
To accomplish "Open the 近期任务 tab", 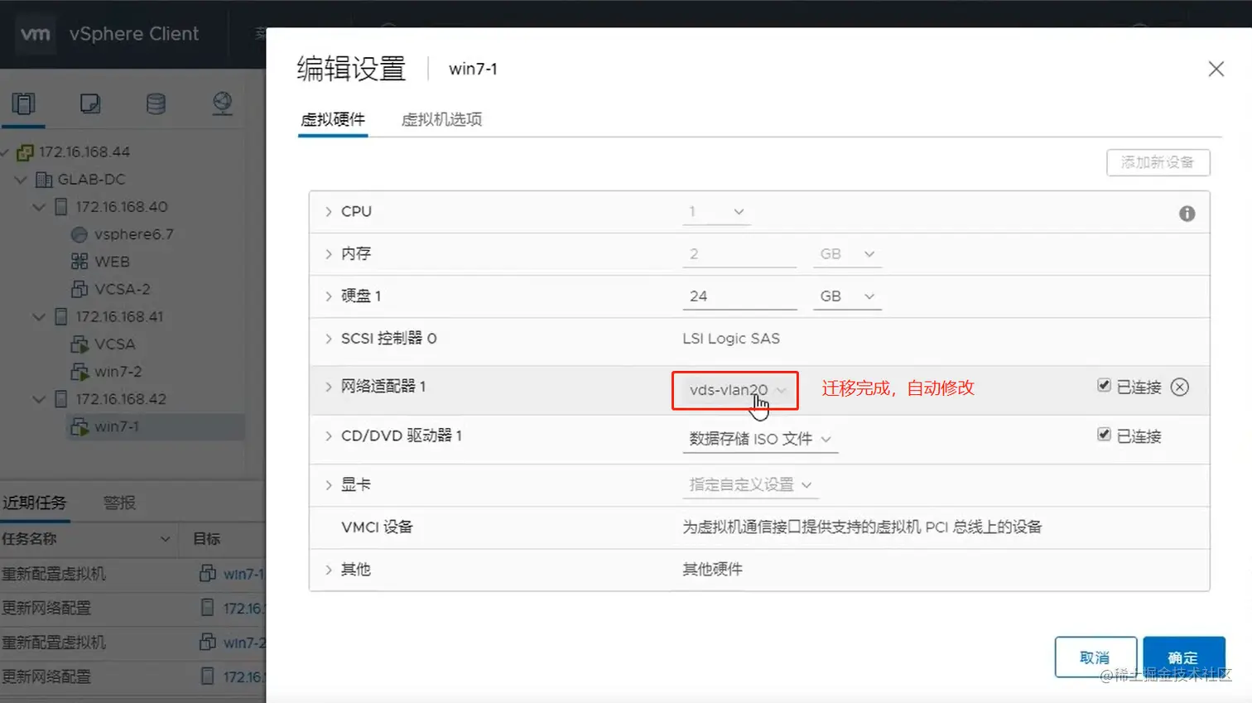I will point(35,503).
